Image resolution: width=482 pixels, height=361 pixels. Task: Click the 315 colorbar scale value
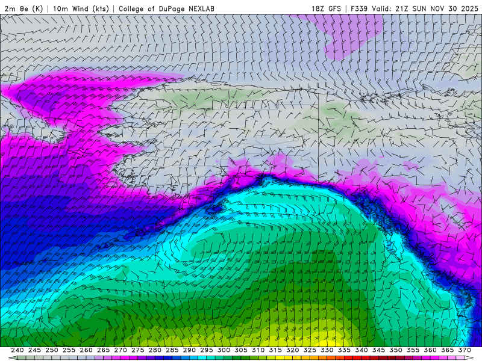[x=275, y=350]
